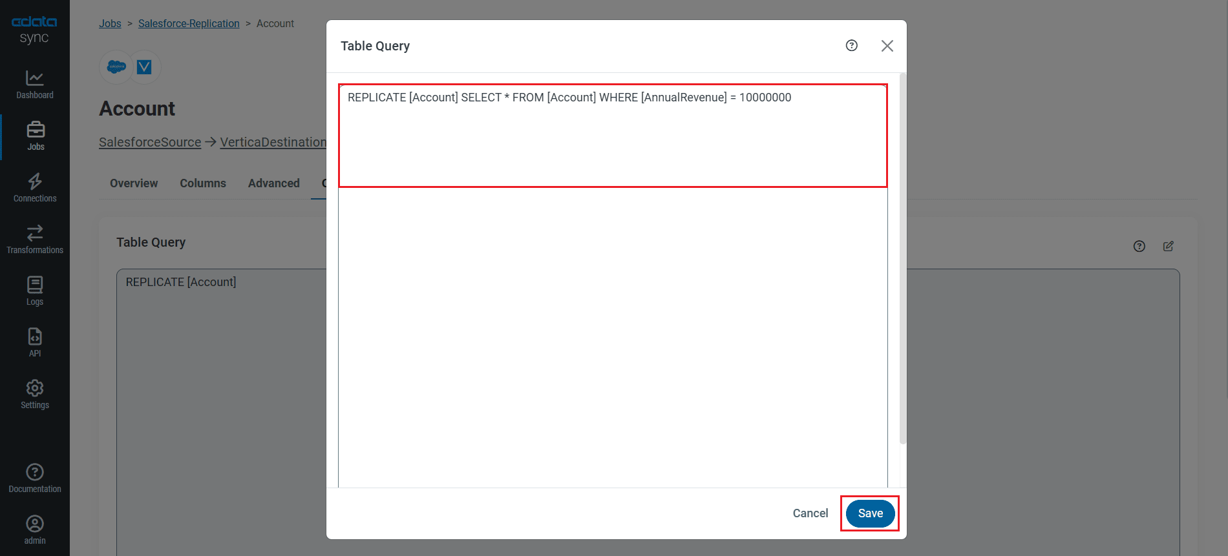Open the Transformations section

tap(35, 240)
